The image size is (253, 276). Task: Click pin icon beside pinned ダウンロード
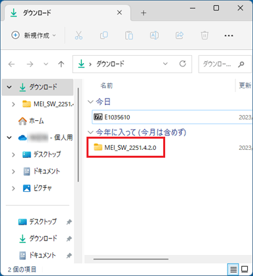pyautogui.click(x=69, y=239)
